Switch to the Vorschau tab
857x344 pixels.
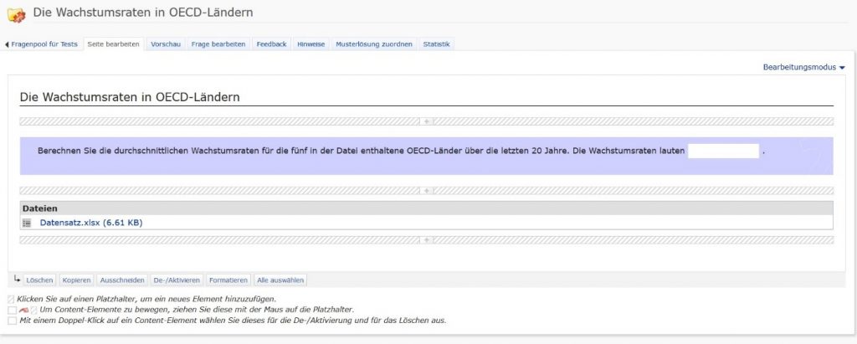coord(166,44)
